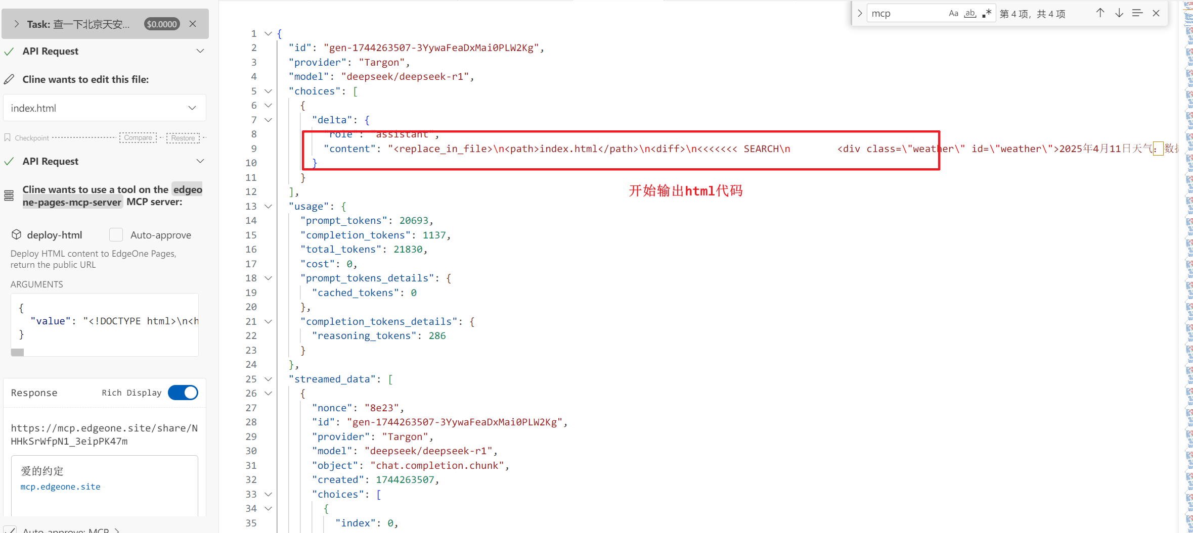Click the "value" argument code line
1193x533 pixels.
coord(114,321)
